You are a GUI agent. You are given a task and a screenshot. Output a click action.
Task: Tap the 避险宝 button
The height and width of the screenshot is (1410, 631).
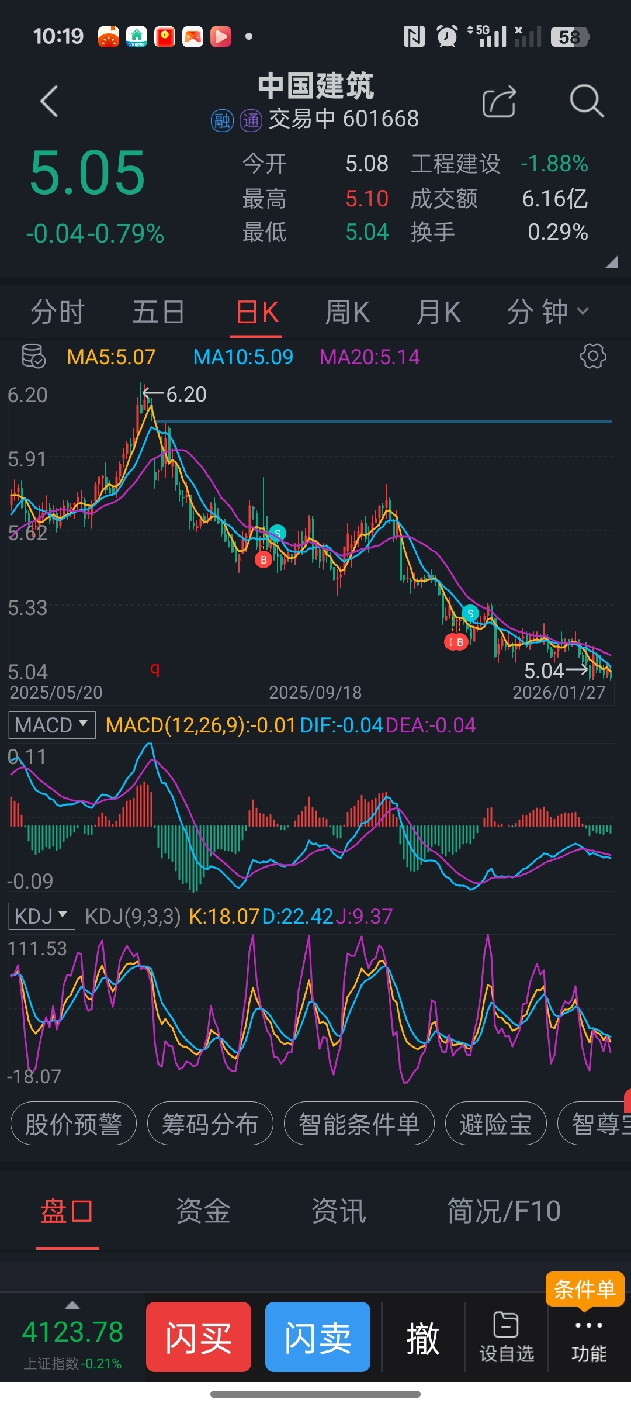point(496,1124)
